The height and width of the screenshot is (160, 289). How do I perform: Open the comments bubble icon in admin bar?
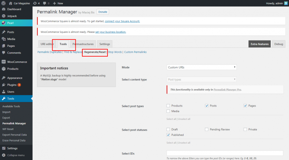point(44,3)
